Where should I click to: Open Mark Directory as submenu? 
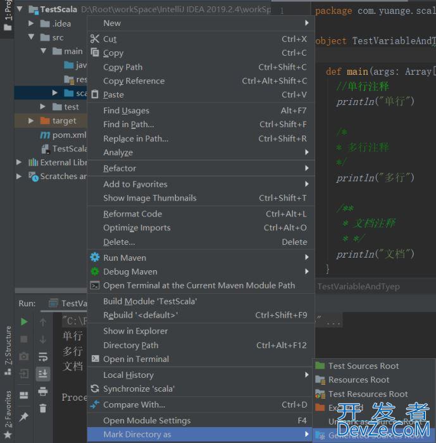click(x=200, y=434)
